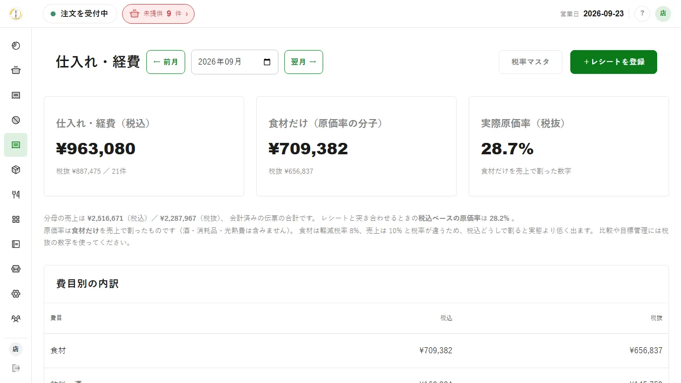The height and width of the screenshot is (383, 681).
Task: Toggle the 注文を受付中 order status pill
Action: pos(80,14)
